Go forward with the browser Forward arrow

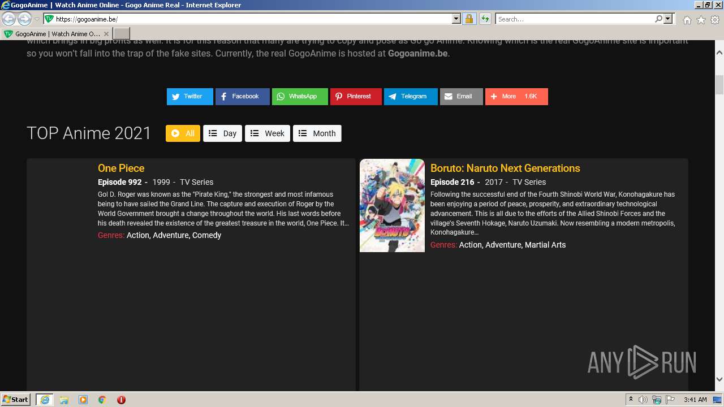(24, 19)
